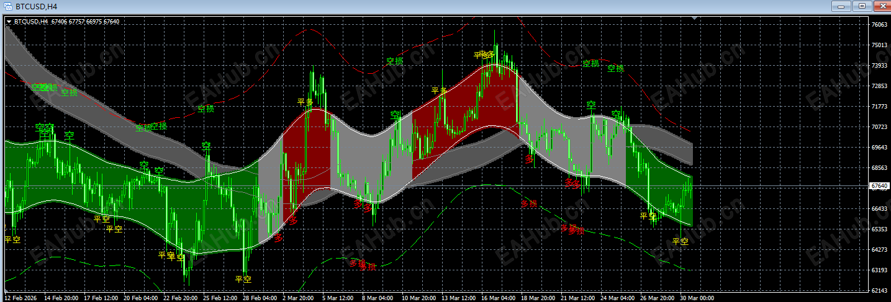891x302 pixels.
Task: Select price scale value 66433
Action: [879, 209]
